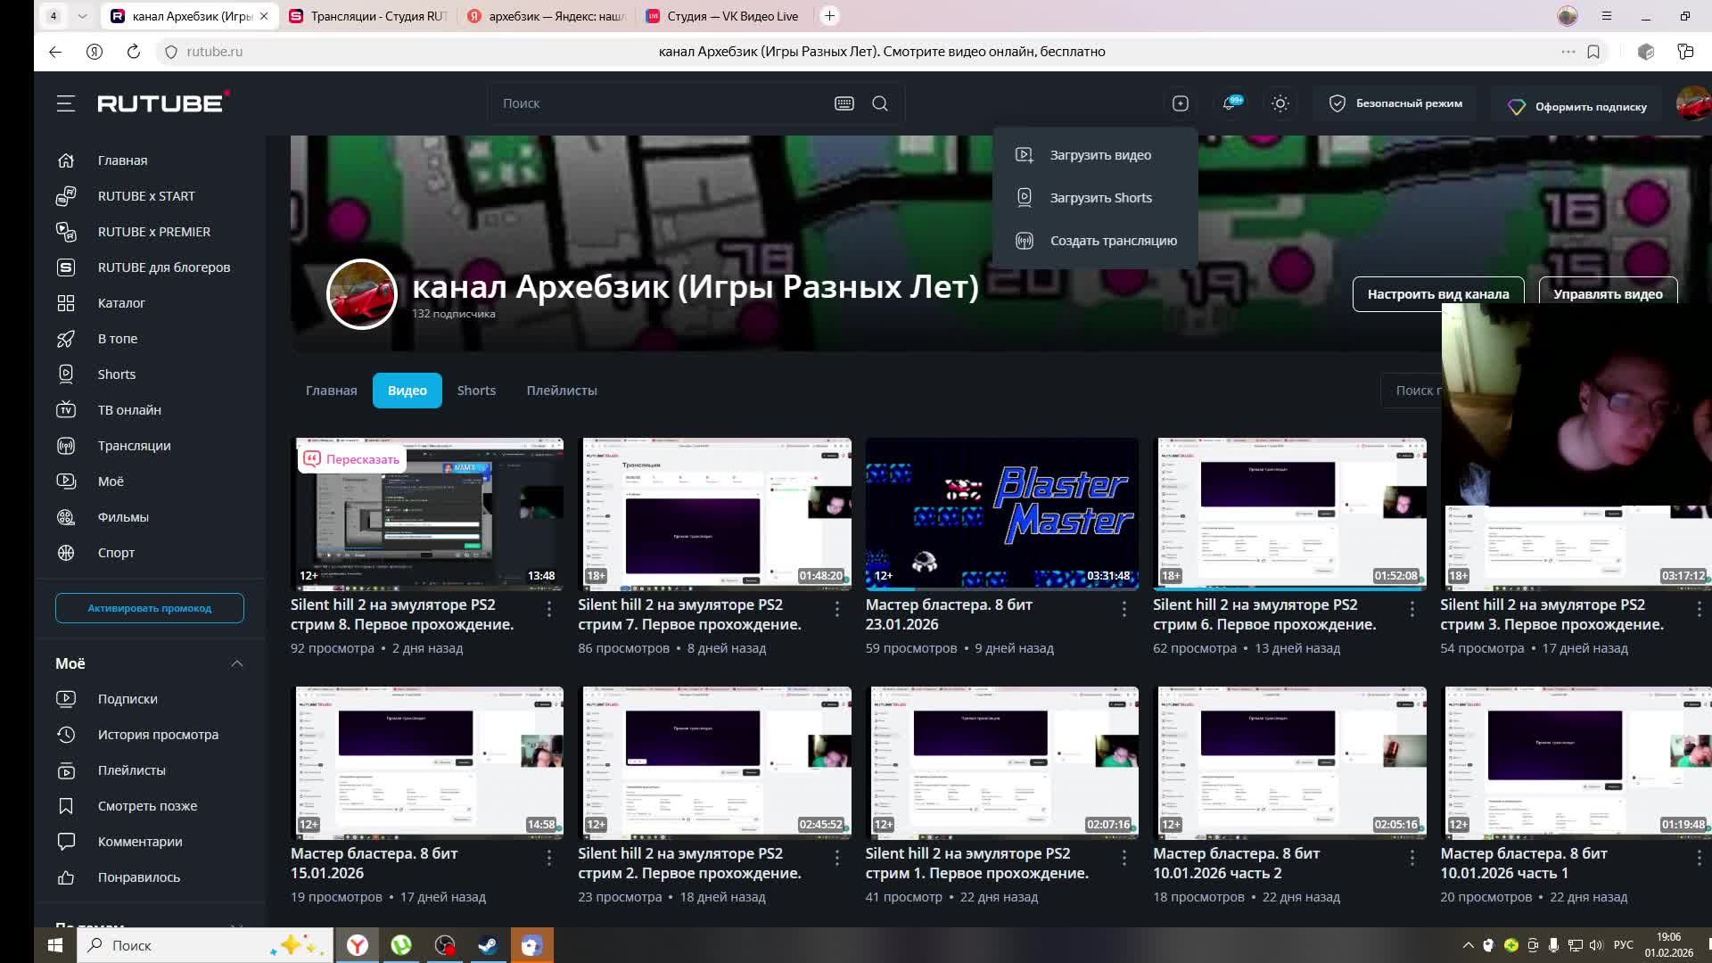Toggle Безопасный режим

(x=1395, y=103)
